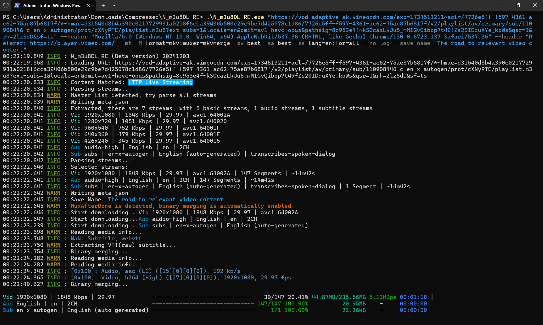543x325 pixels.
Task: Click WARN label beside Master List detected
Action: click(54, 95)
